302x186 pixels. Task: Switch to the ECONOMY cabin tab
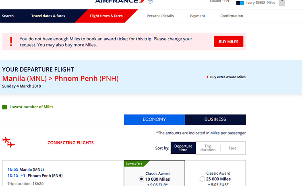point(155,119)
